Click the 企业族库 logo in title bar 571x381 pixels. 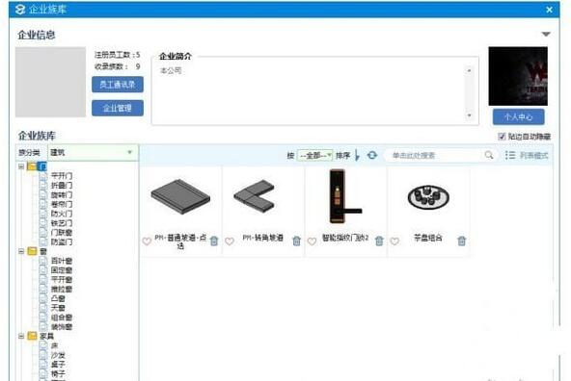point(20,9)
